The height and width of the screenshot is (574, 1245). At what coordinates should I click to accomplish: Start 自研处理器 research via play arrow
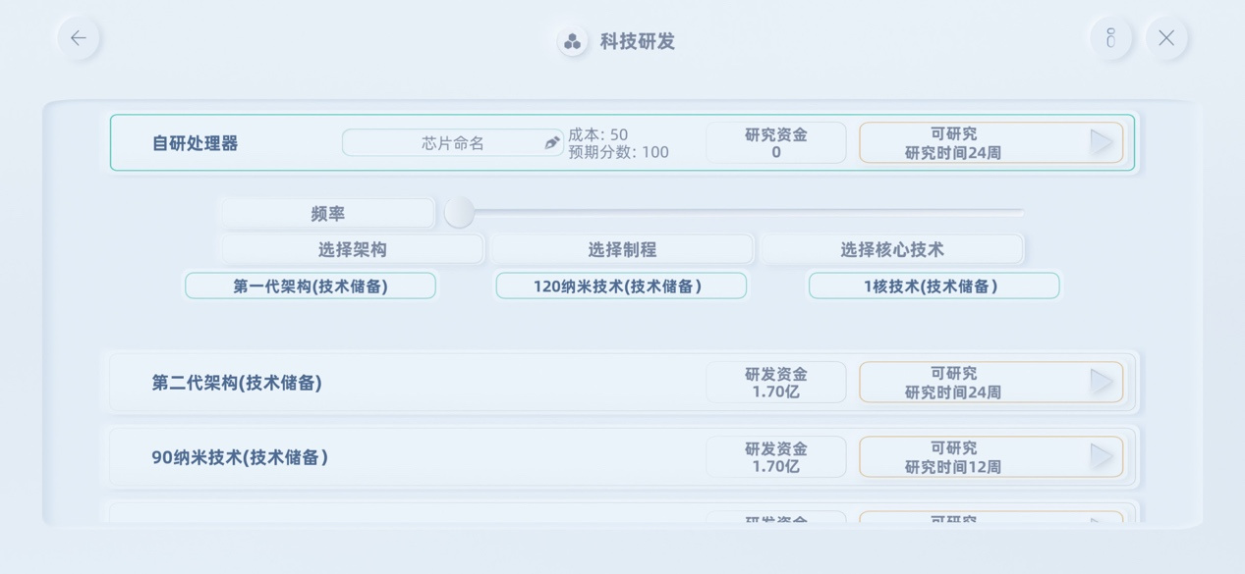click(1102, 142)
